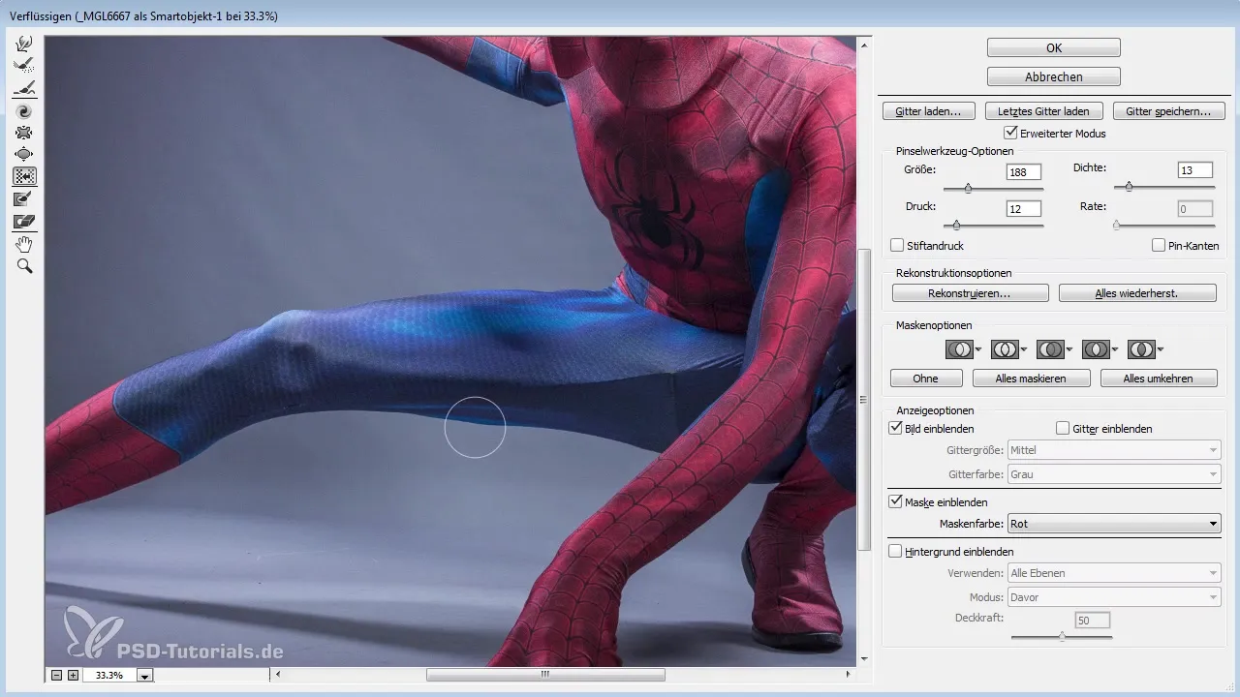The image size is (1240, 697).
Task: Click the Abbrechen button
Action: point(1054,76)
